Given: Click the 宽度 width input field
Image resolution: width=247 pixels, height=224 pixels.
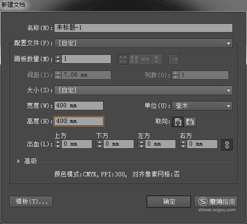Looking at the screenshot, I should pos(79,106).
